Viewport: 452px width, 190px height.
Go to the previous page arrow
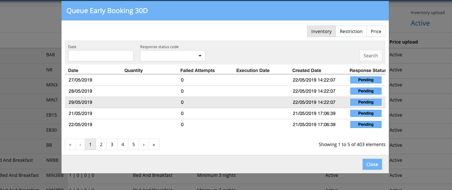[80, 144]
